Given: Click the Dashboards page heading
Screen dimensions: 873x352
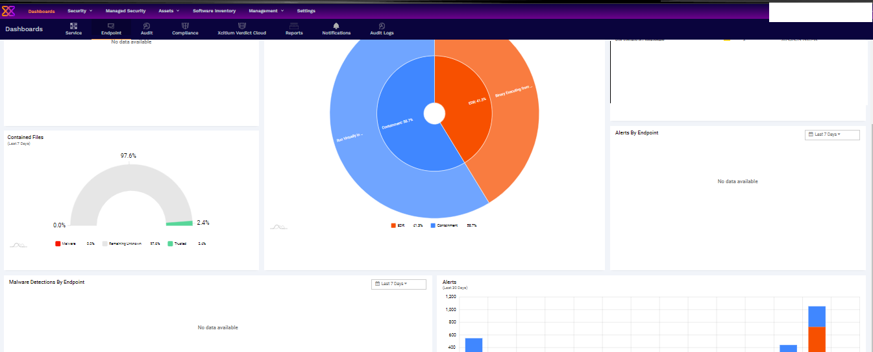Looking at the screenshot, I should (24, 29).
